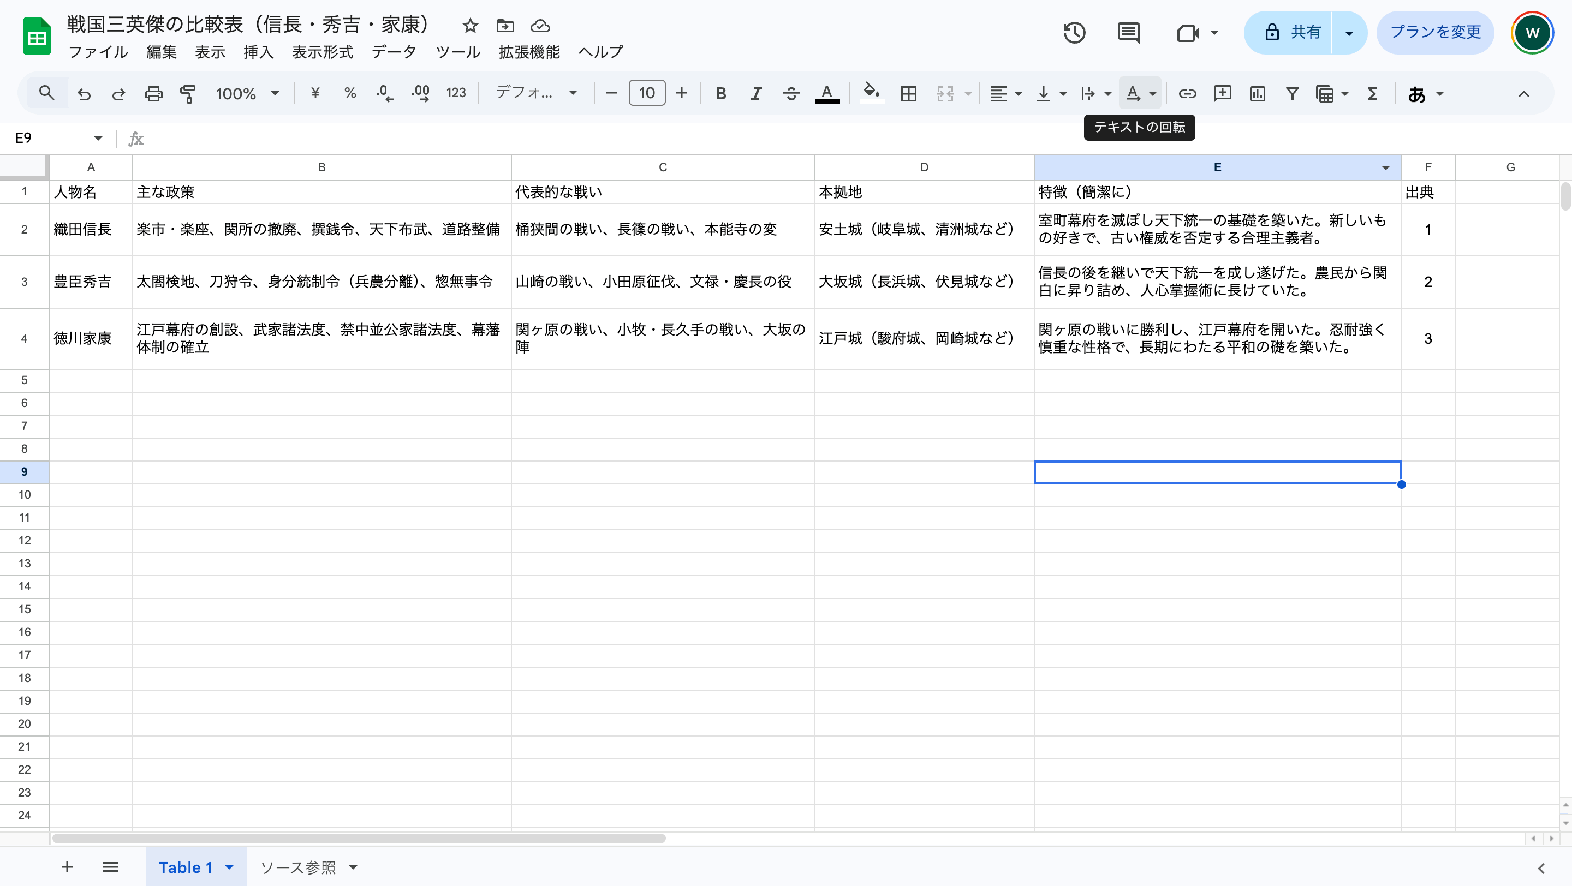Click the paint format roller icon

coord(188,93)
